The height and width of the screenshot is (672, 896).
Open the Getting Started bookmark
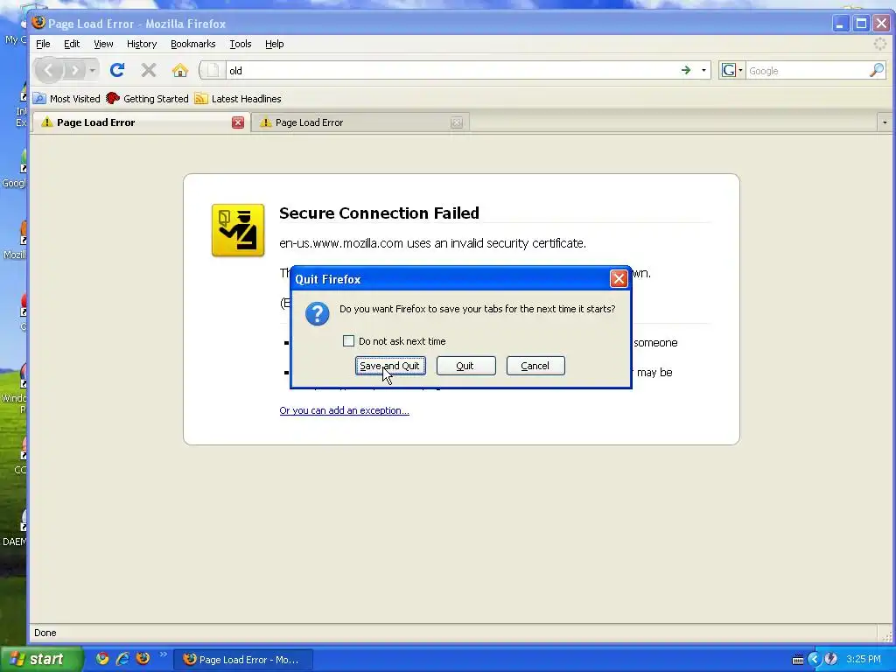click(147, 99)
